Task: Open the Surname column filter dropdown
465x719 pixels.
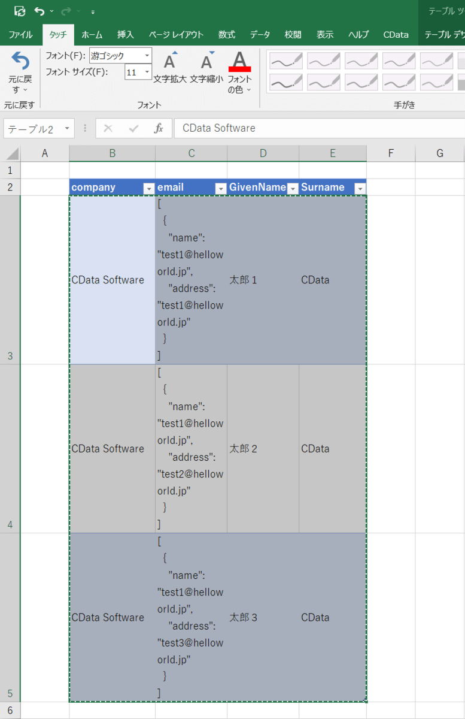Action: pyautogui.click(x=360, y=189)
